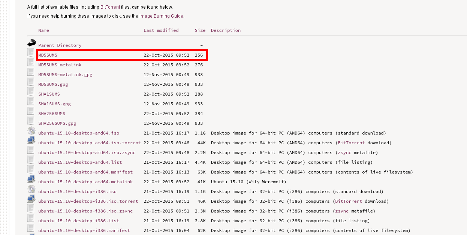This screenshot has height=235, width=467.
Task: Open the BitTorrent link in the intro text
Action: 110,7
